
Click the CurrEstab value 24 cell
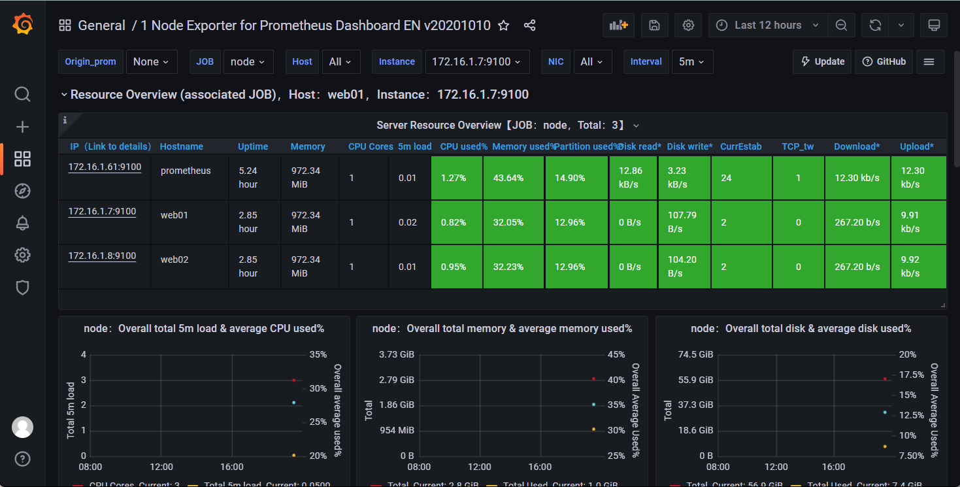pyautogui.click(x=742, y=178)
